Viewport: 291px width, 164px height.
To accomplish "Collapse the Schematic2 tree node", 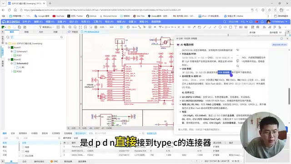I will point(12,63).
